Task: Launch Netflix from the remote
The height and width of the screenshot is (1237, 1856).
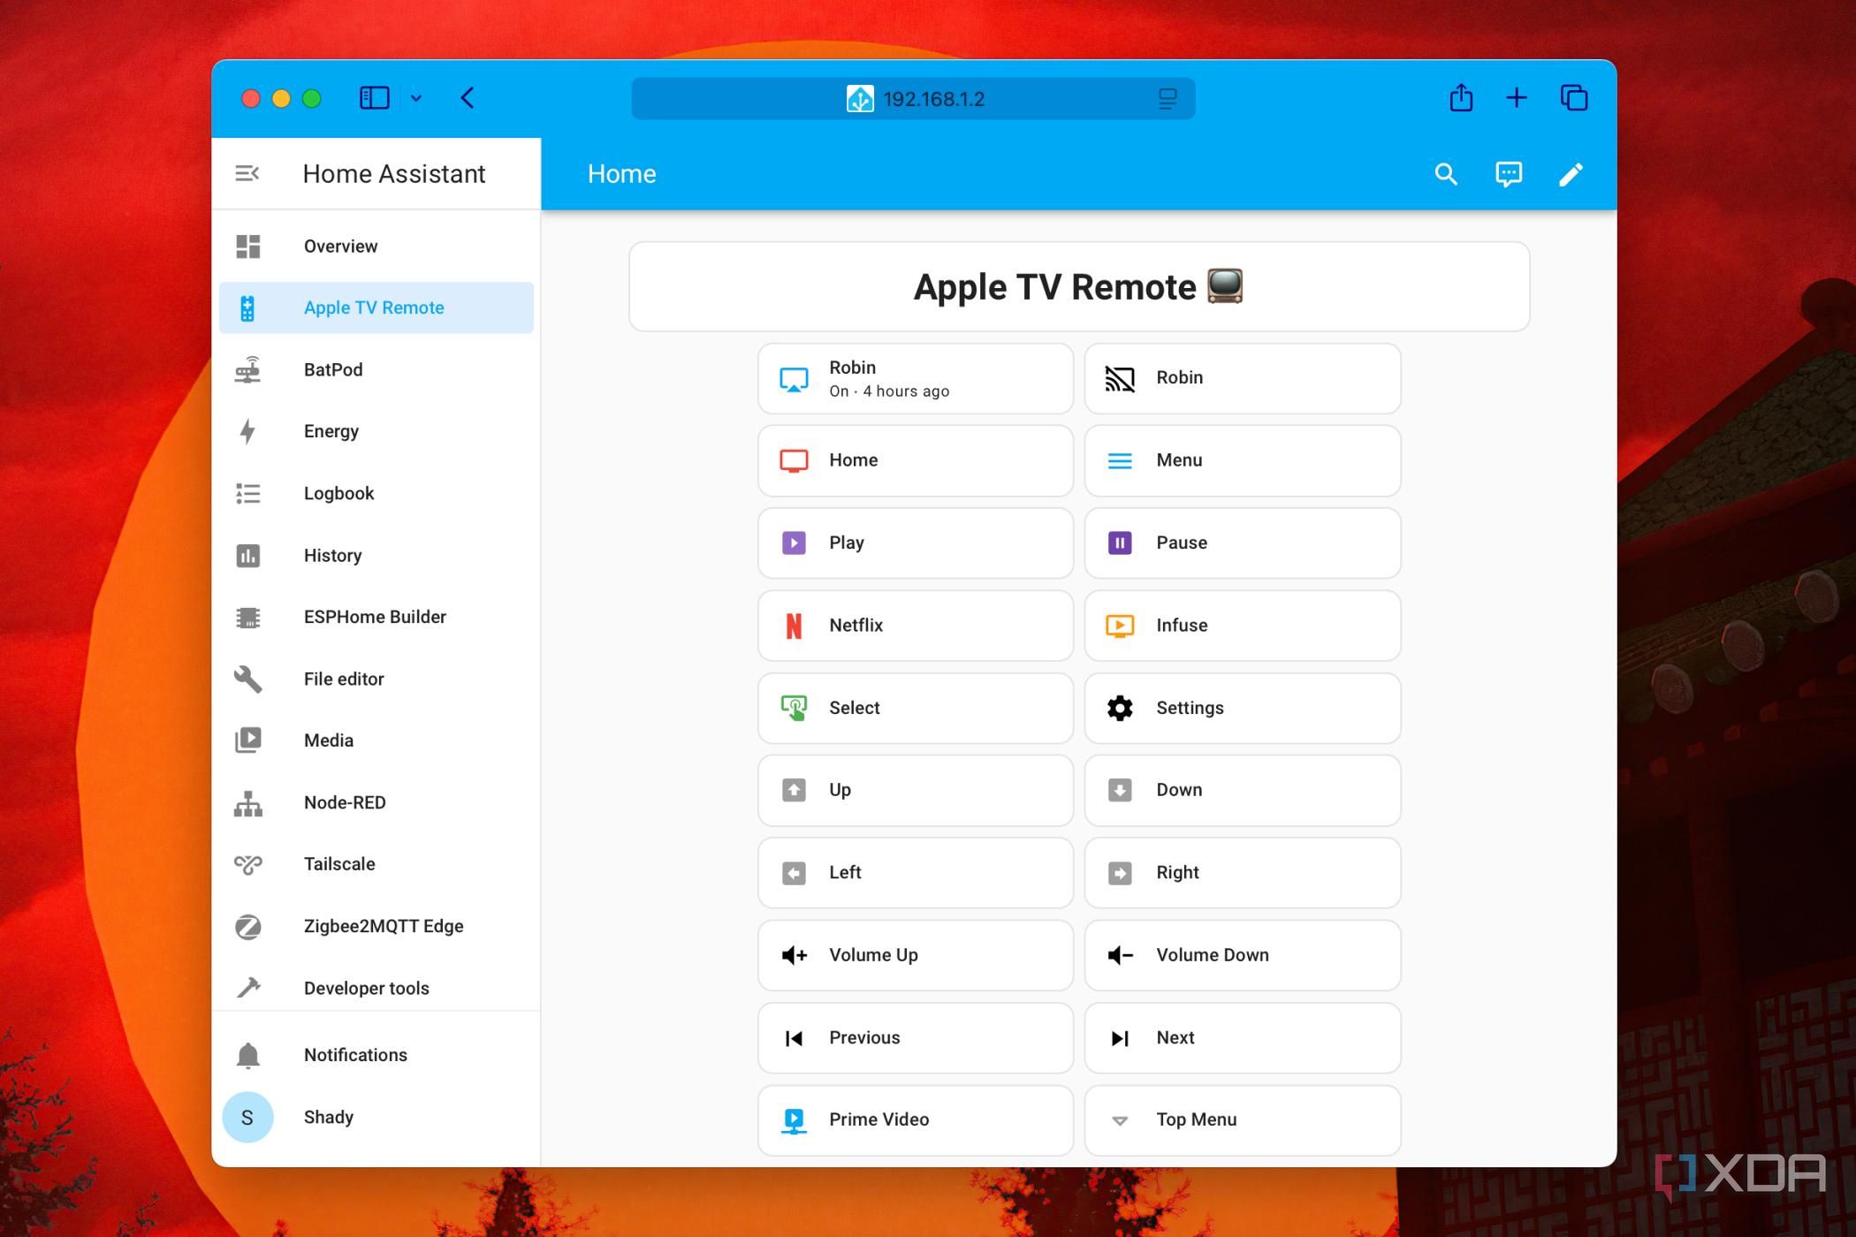Action: (x=916, y=626)
